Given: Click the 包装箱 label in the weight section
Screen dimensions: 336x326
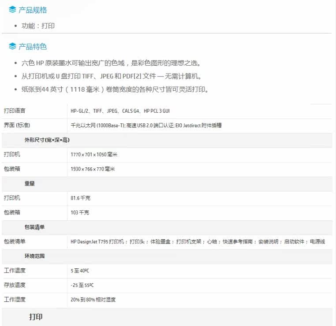Looking at the screenshot, I should (x=12, y=212).
